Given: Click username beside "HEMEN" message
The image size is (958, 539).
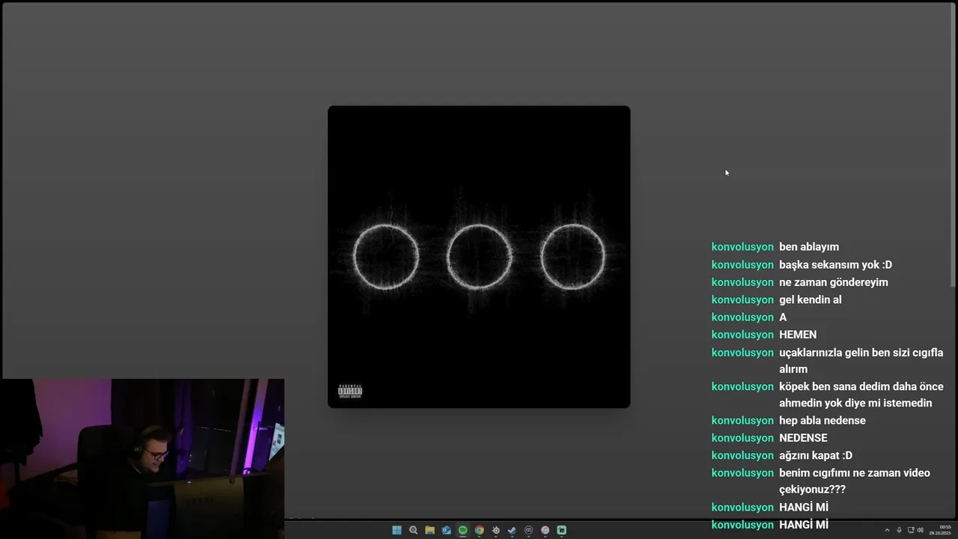Looking at the screenshot, I should [x=742, y=335].
